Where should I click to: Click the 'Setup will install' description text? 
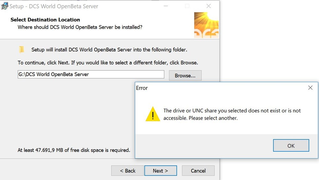point(109,50)
